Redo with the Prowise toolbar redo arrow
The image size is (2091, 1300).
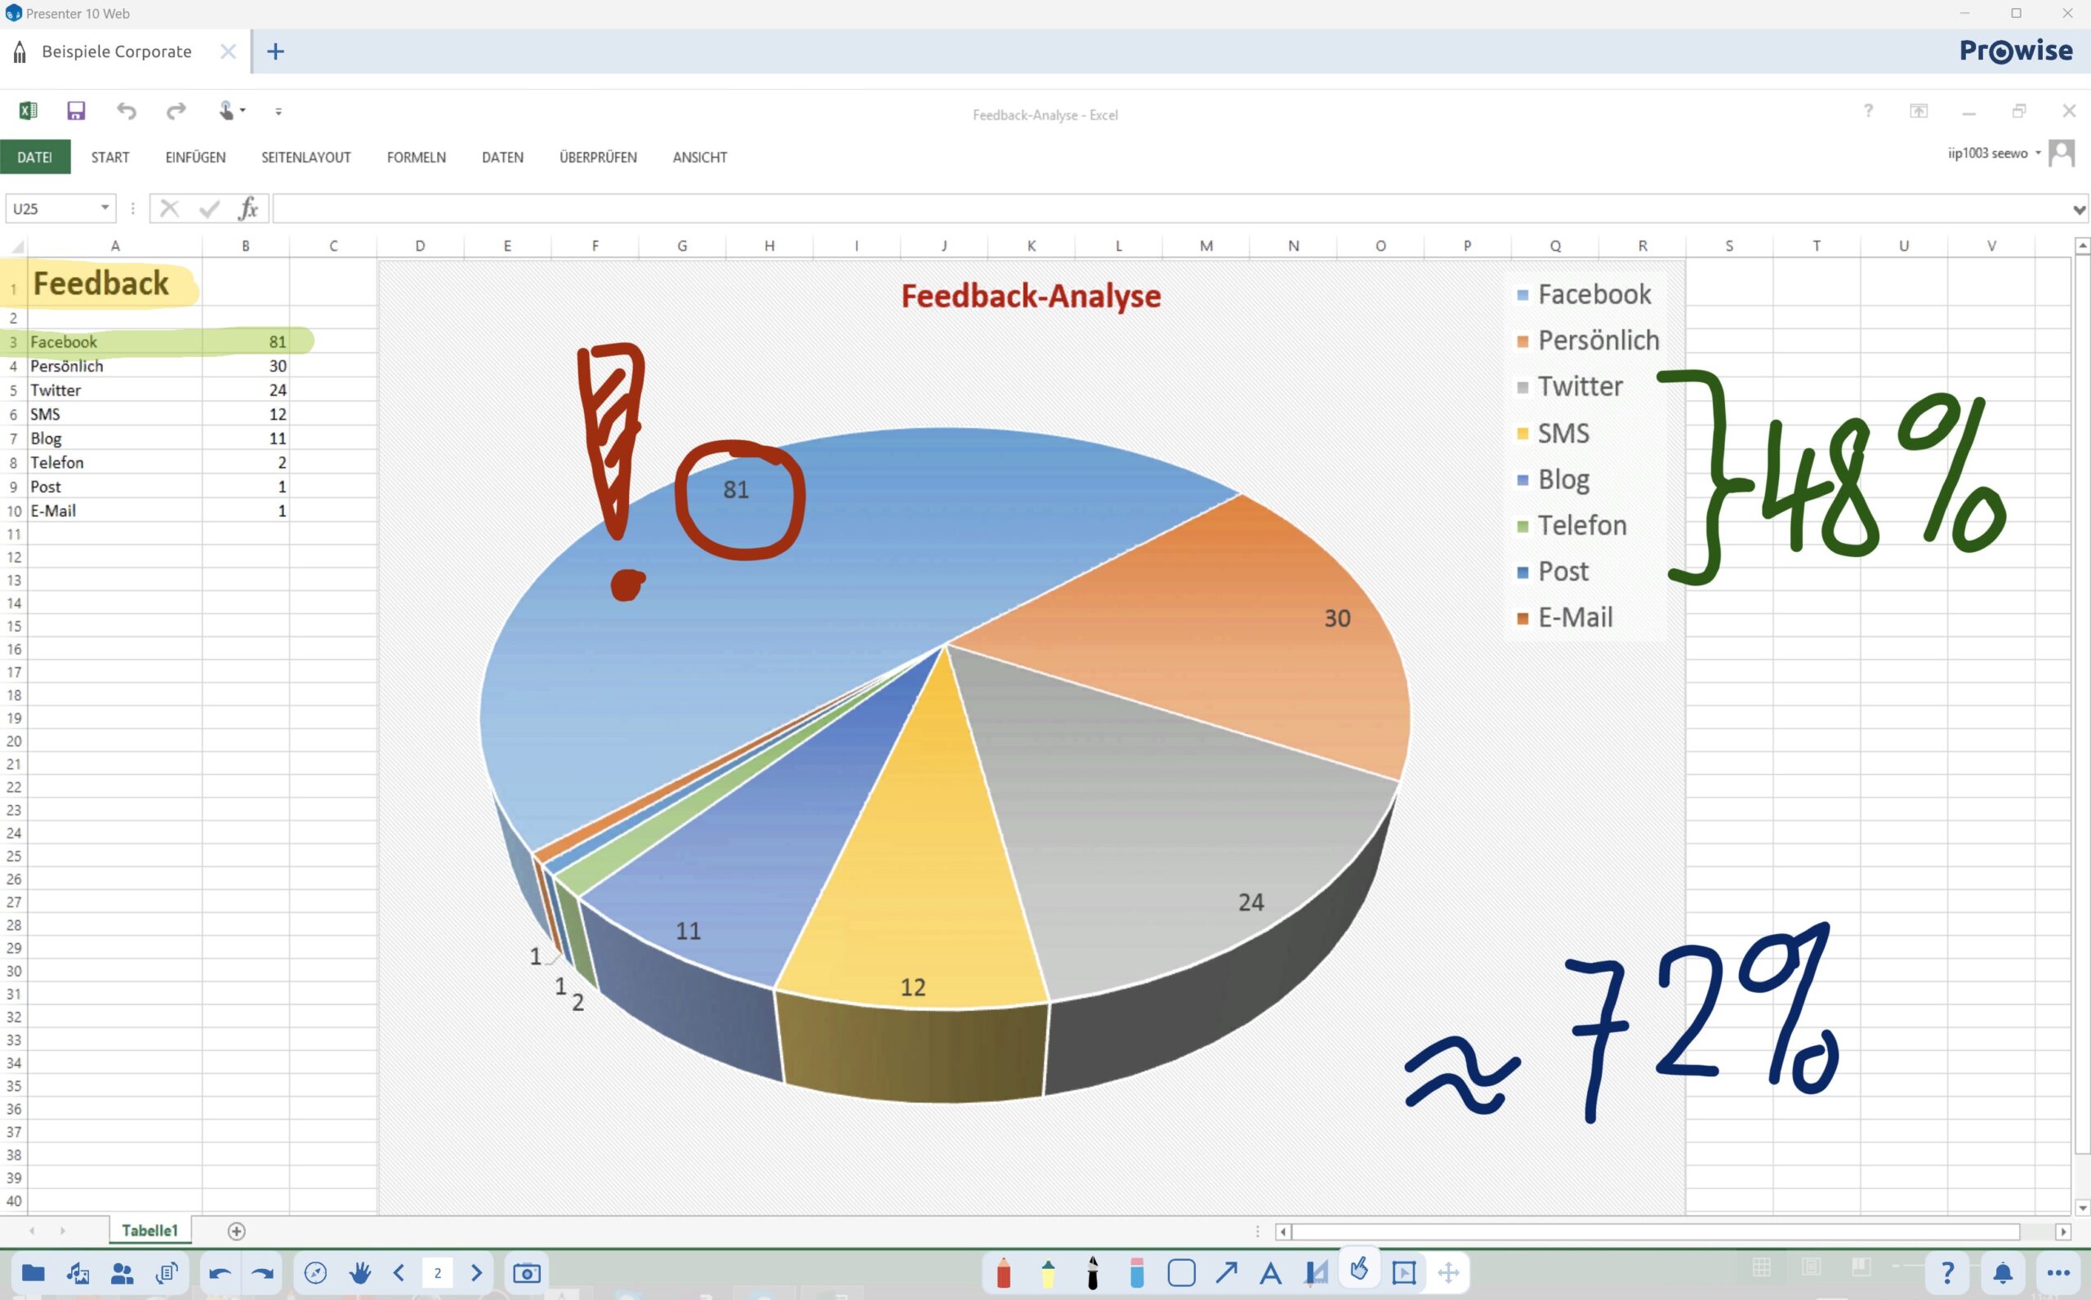(x=263, y=1273)
